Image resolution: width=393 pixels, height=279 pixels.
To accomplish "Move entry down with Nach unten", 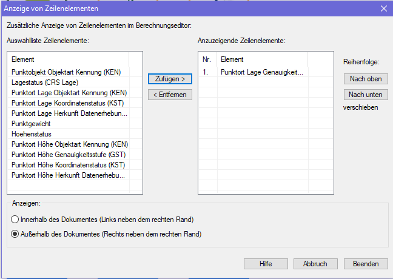I will [366, 95].
